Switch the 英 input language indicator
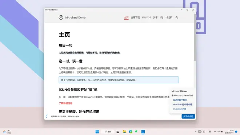Image resolution: width=240 pixels, height=135 pixels. (x=204, y=132)
